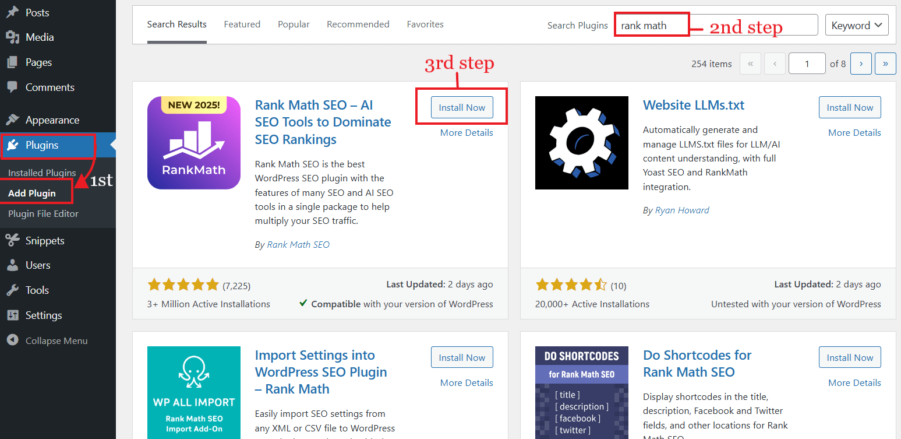
Task: Switch to the Search Results tab
Action: click(177, 24)
